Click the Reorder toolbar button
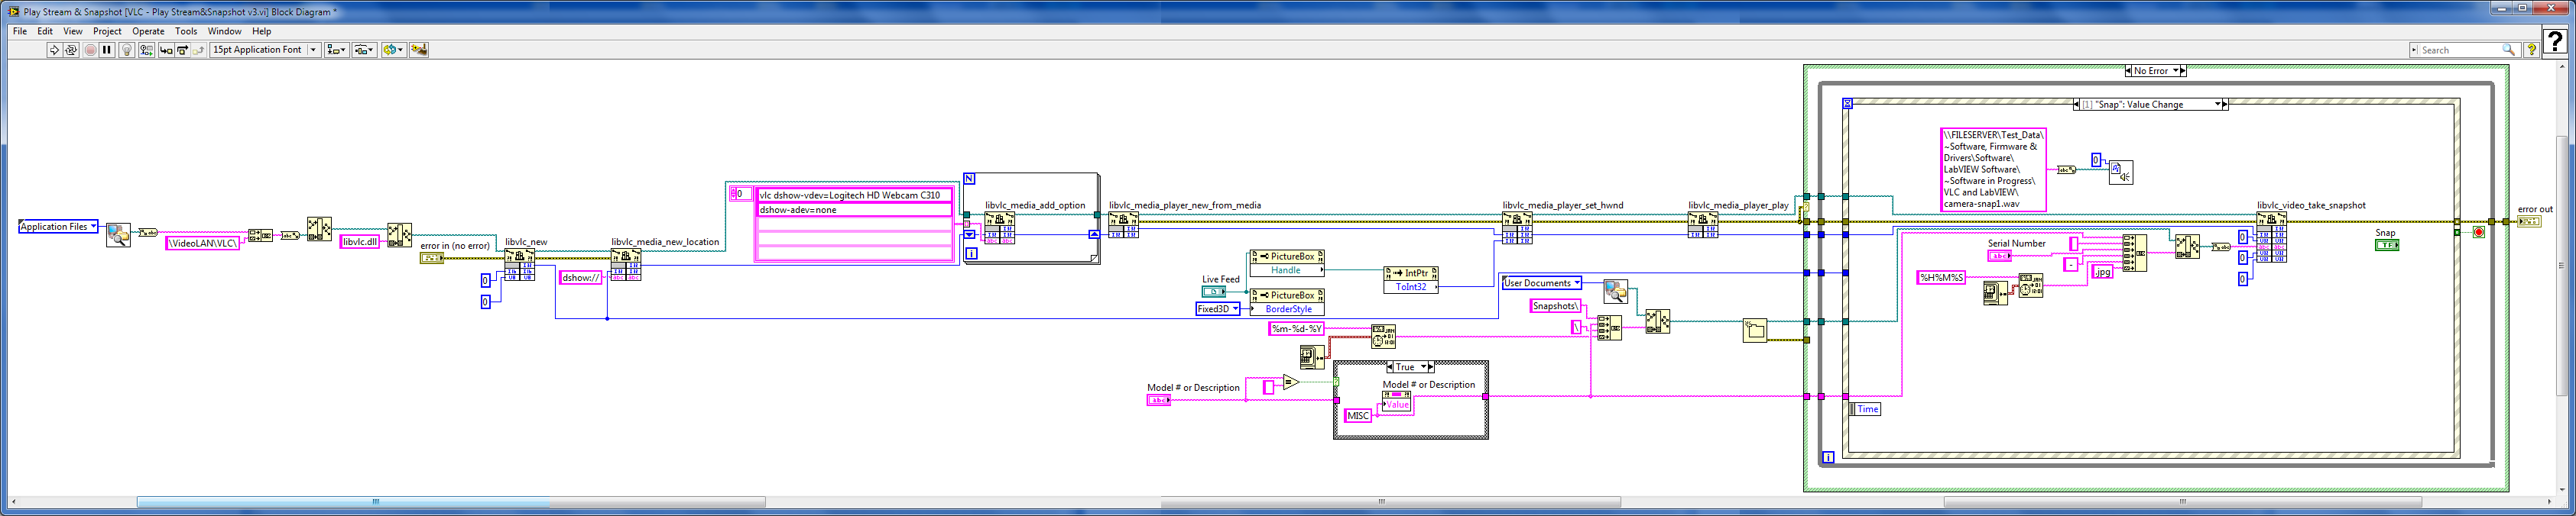 click(394, 50)
